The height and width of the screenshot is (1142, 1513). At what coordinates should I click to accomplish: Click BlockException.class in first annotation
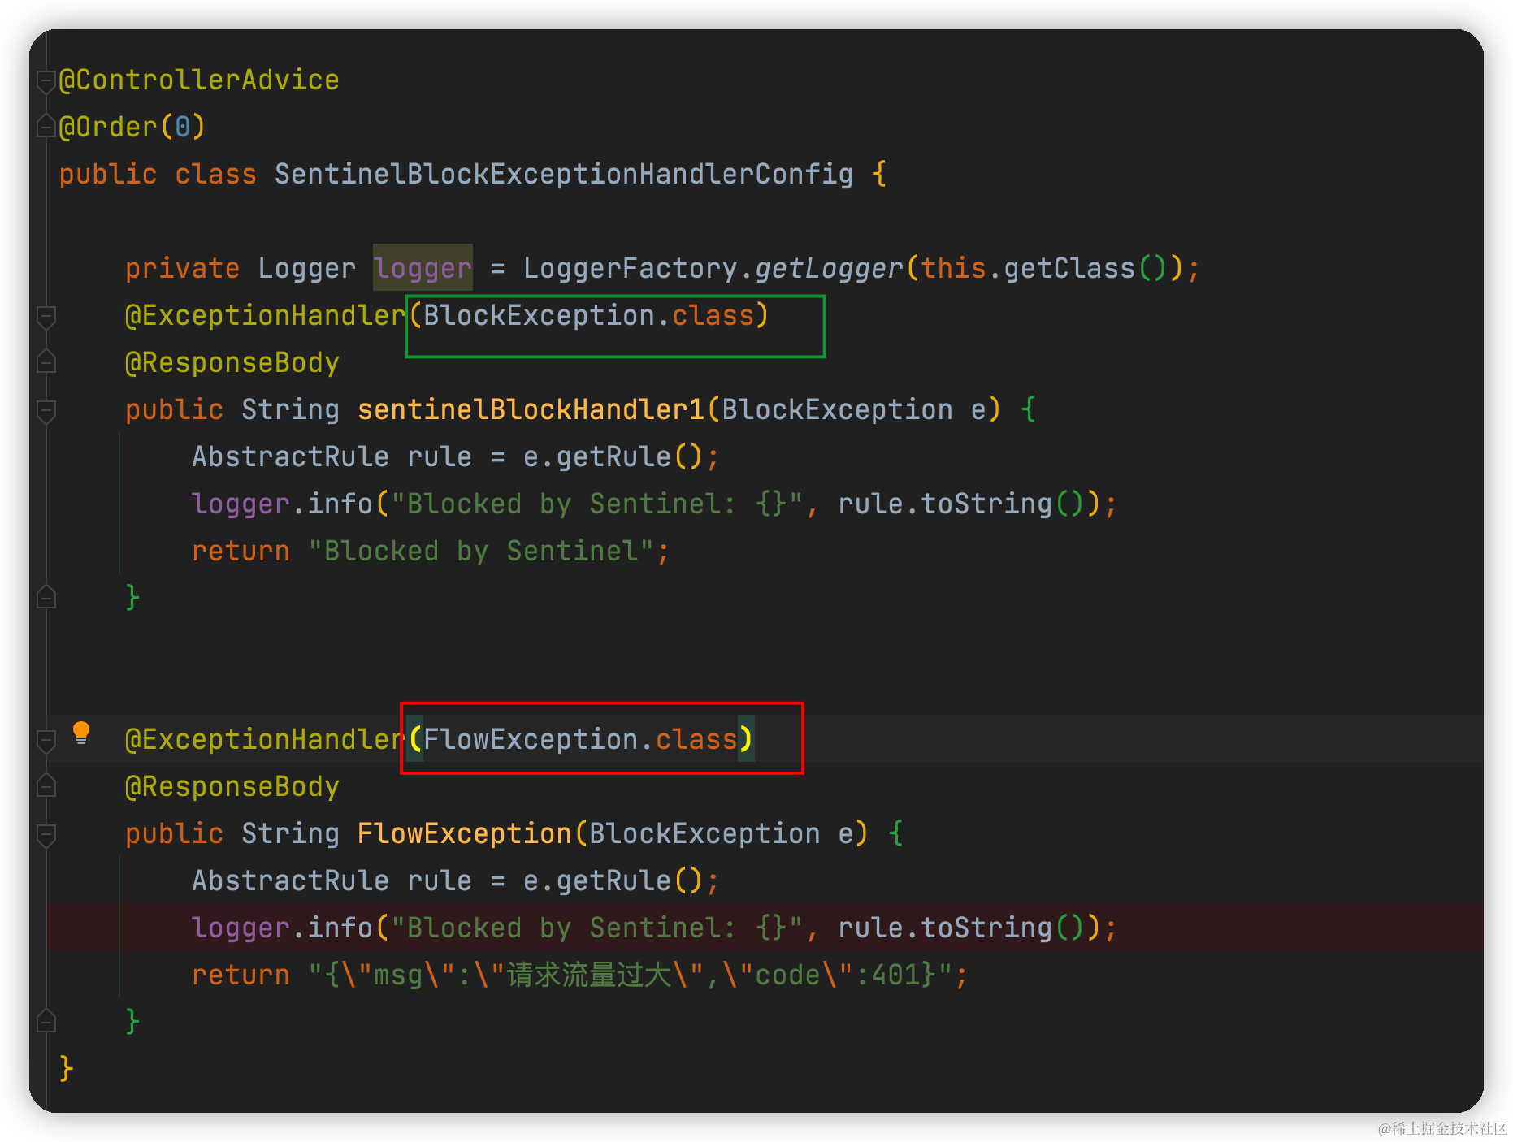[x=589, y=315]
